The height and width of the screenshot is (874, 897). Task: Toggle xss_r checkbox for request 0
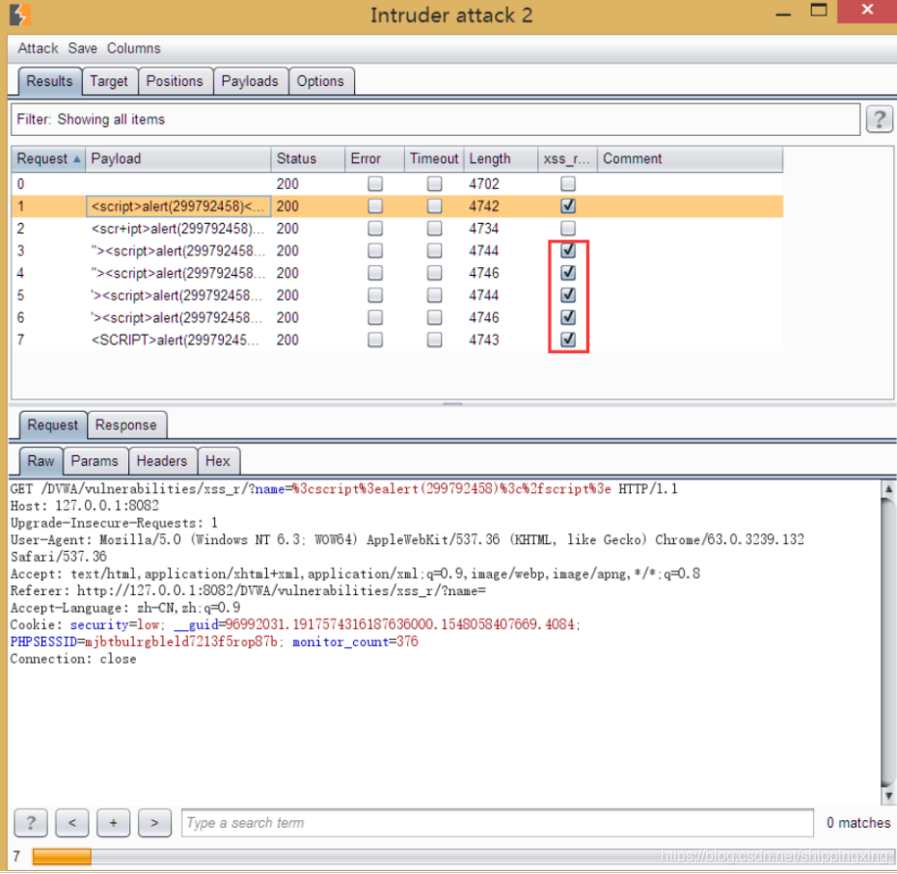(567, 183)
